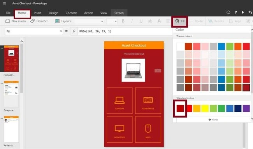Click the Laptops icon tile

click(x=119, y=100)
